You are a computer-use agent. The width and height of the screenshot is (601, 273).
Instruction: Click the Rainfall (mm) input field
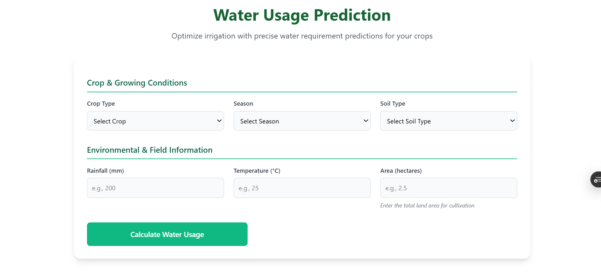click(155, 188)
